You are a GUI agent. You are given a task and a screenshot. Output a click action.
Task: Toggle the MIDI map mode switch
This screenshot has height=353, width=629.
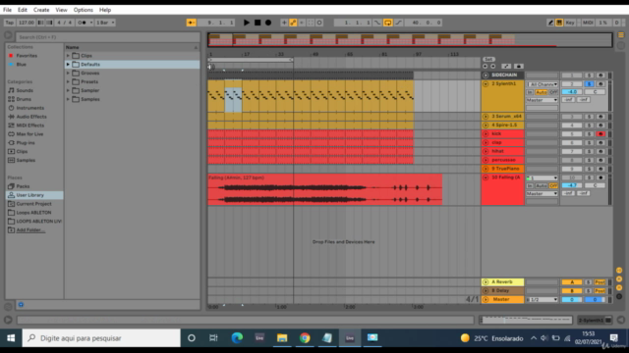pos(588,23)
